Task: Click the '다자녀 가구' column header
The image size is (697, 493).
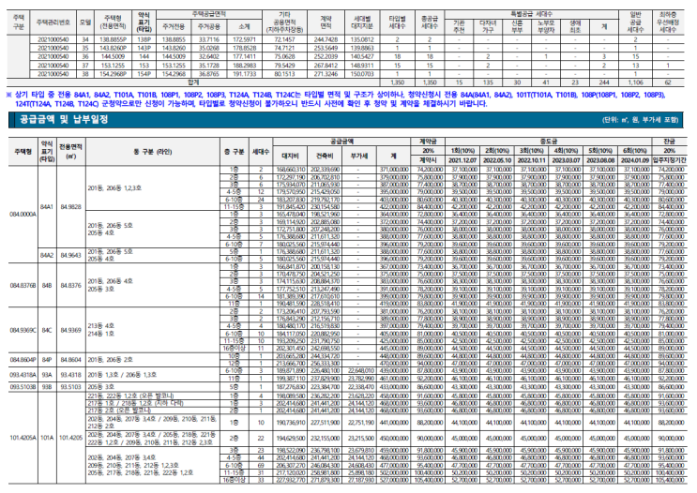Action: (488, 26)
